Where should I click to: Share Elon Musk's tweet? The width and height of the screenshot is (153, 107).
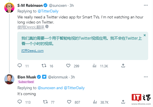pyautogui.click(x=123, y=102)
